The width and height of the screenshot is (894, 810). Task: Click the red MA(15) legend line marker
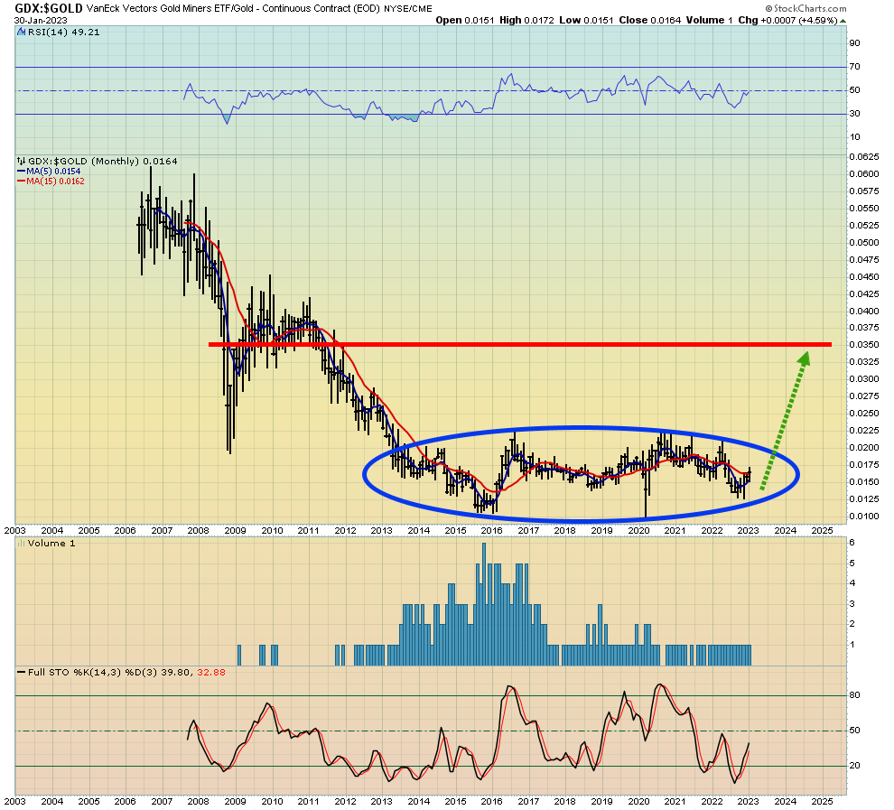(21, 182)
